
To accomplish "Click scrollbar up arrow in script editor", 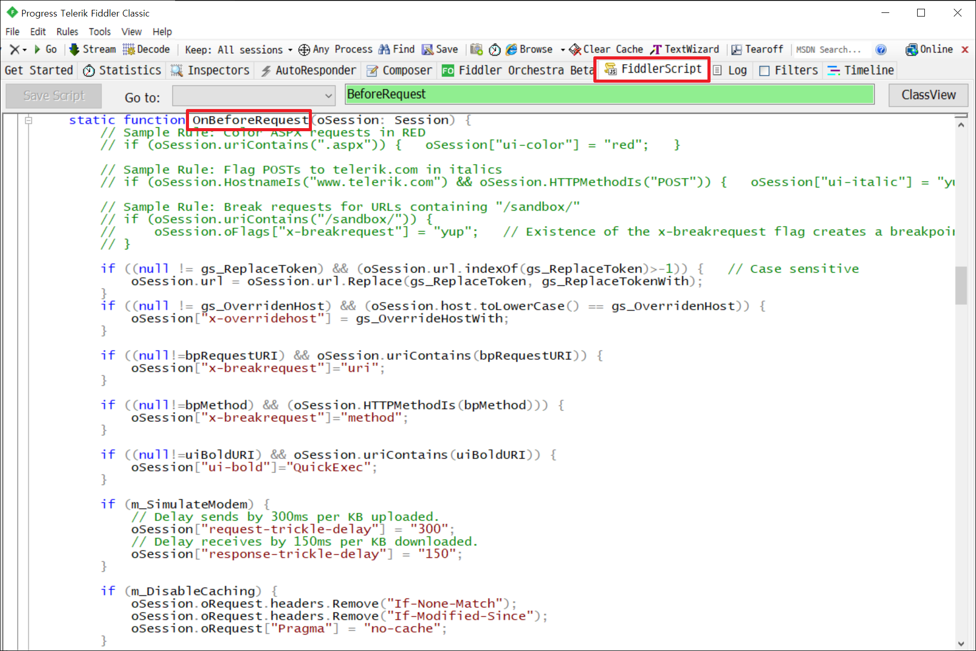I will tap(961, 125).
